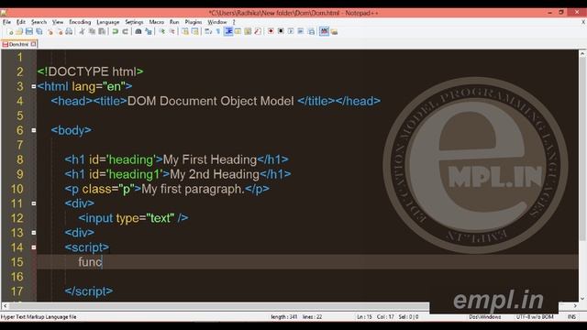Click the Save Recorded Macro icon
Viewport: 587px width, 330px height.
click(x=311, y=32)
